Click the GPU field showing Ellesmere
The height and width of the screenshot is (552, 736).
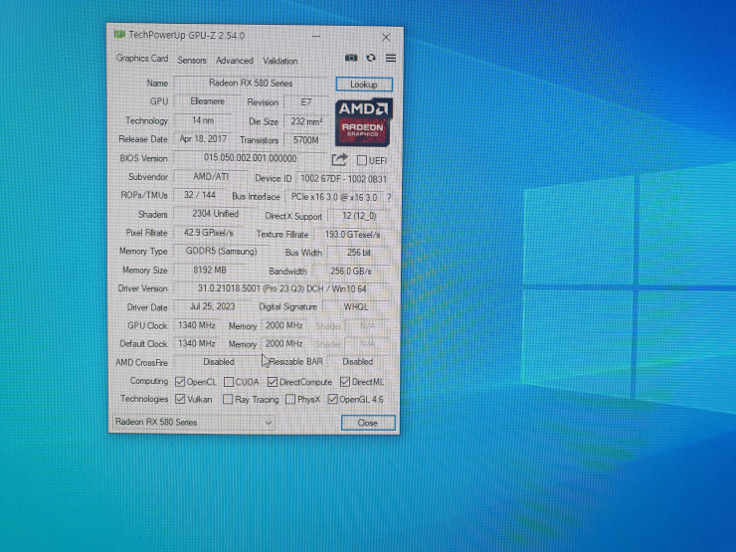click(207, 101)
